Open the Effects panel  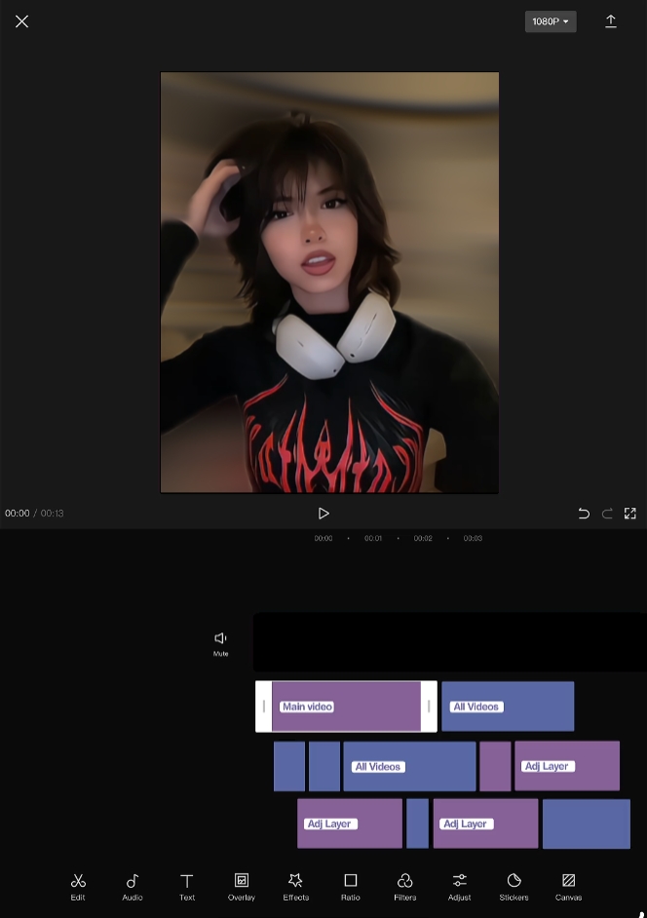click(296, 885)
